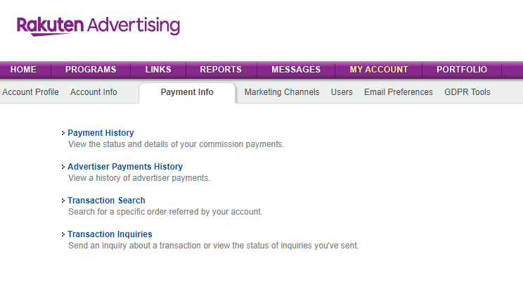The image size is (523, 297).
Task: Switch to the Account Profile tab
Action: click(30, 92)
